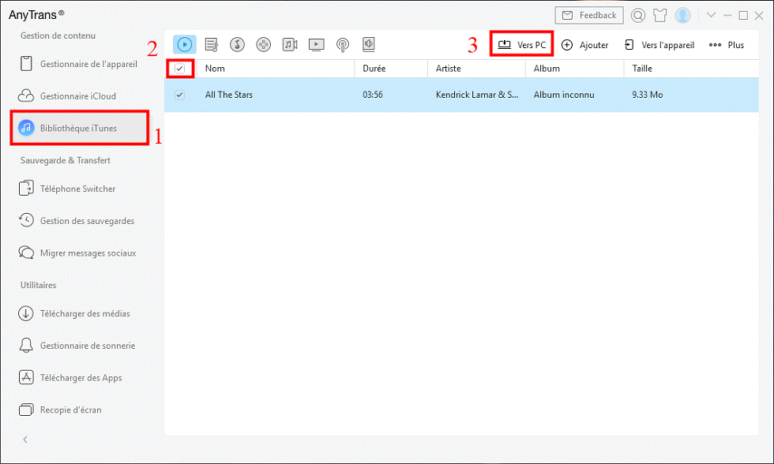The height and width of the screenshot is (464, 774).
Task: Open the Podcasts category icon
Action: pyautogui.click(x=343, y=45)
